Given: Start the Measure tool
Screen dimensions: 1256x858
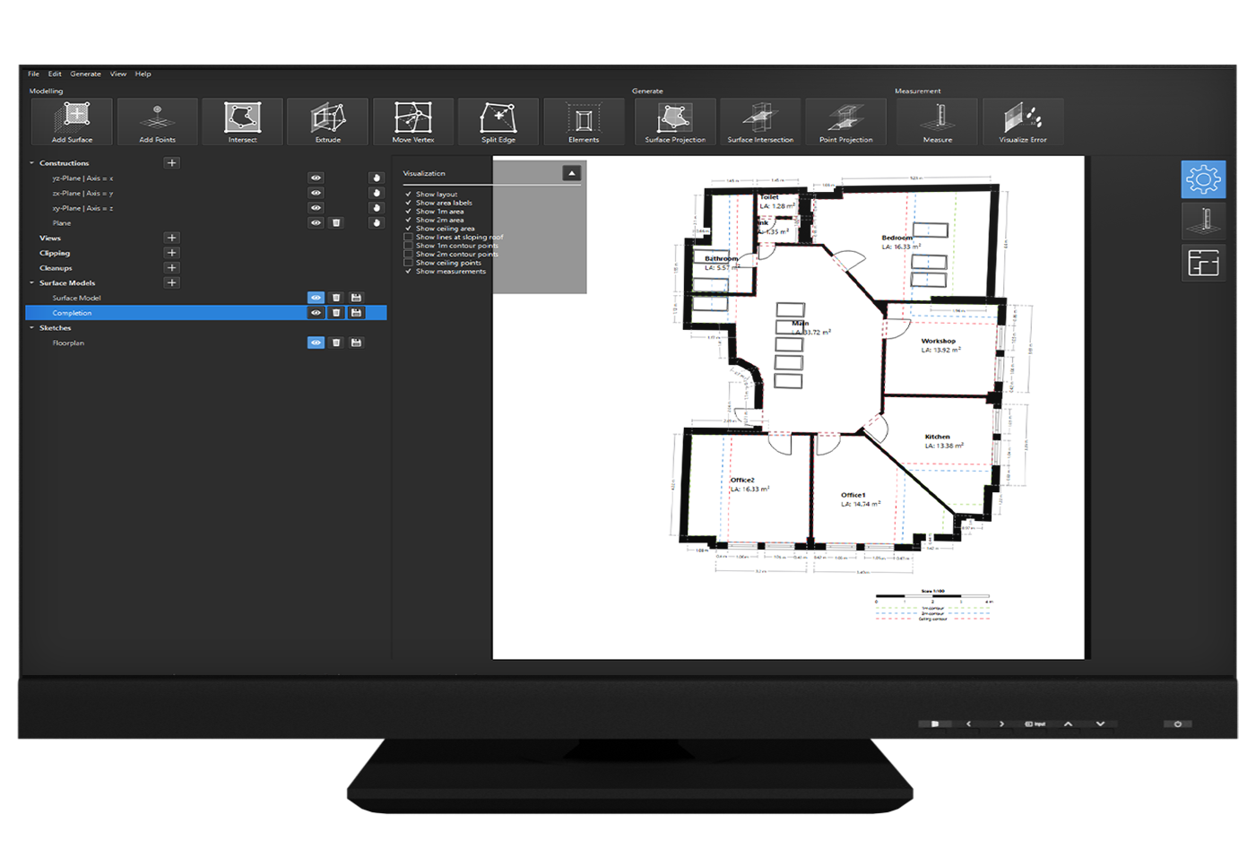Looking at the screenshot, I should coord(937,121).
